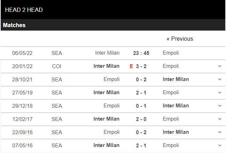
Task: Expand the 12/02/17 match row chevron
Action: pyautogui.click(x=220, y=119)
